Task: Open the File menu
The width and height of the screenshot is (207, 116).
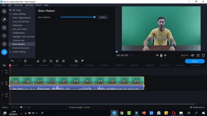Action: [x=4, y=5]
